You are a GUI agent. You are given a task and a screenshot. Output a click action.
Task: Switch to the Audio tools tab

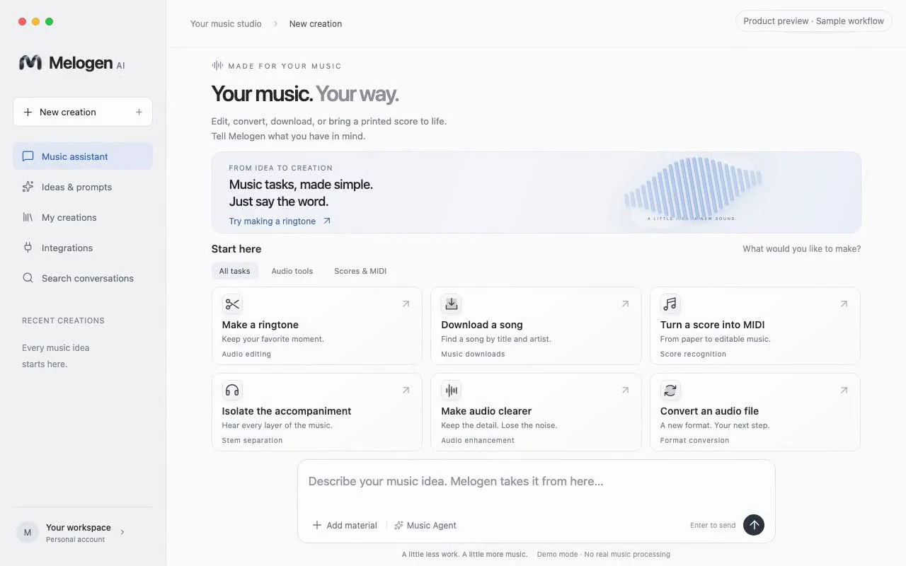click(292, 271)
